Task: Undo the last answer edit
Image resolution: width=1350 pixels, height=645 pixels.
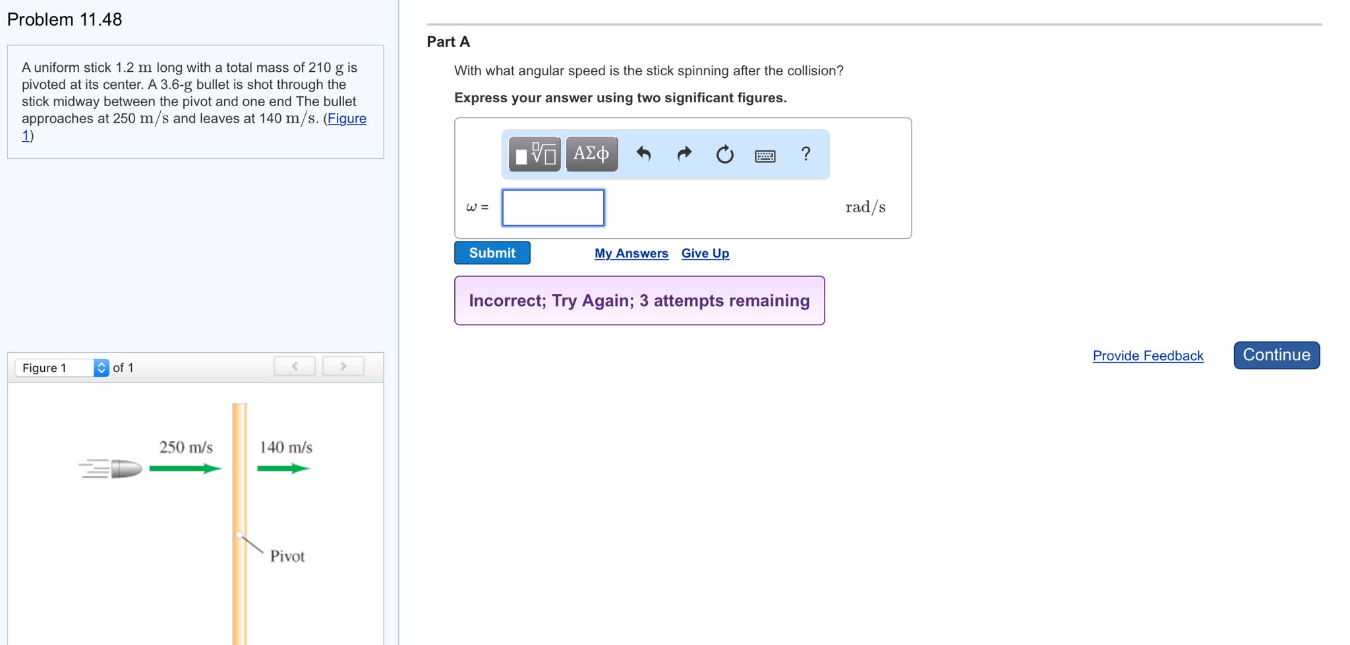Action: click(x=644, y=154)
